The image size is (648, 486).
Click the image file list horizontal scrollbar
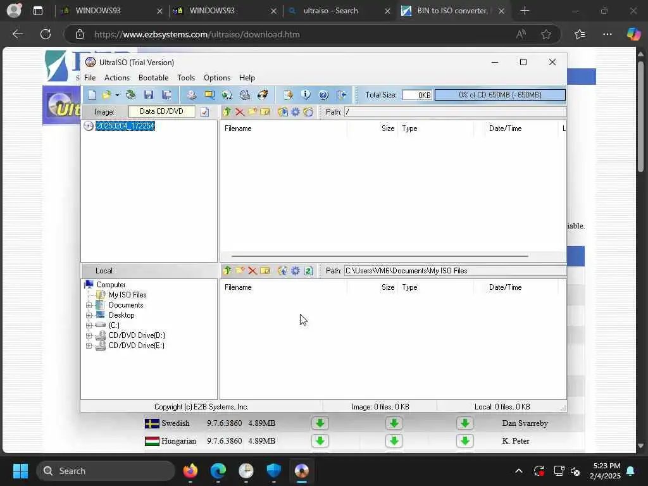pos(380,256)
